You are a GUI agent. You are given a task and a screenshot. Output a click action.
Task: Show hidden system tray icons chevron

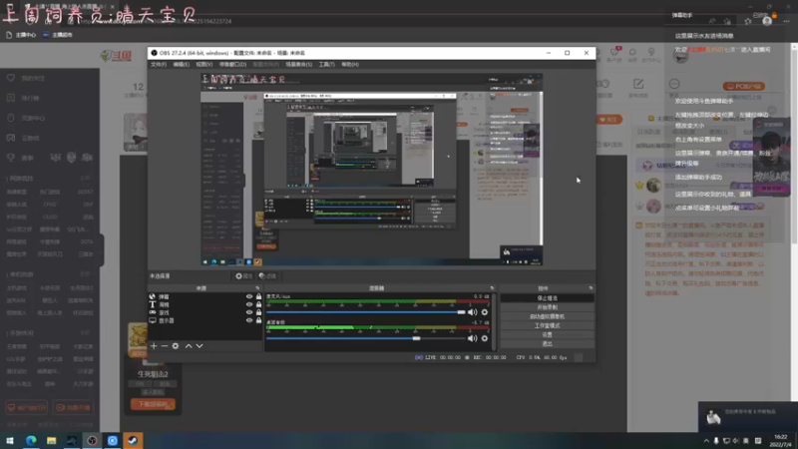[706, 441]
